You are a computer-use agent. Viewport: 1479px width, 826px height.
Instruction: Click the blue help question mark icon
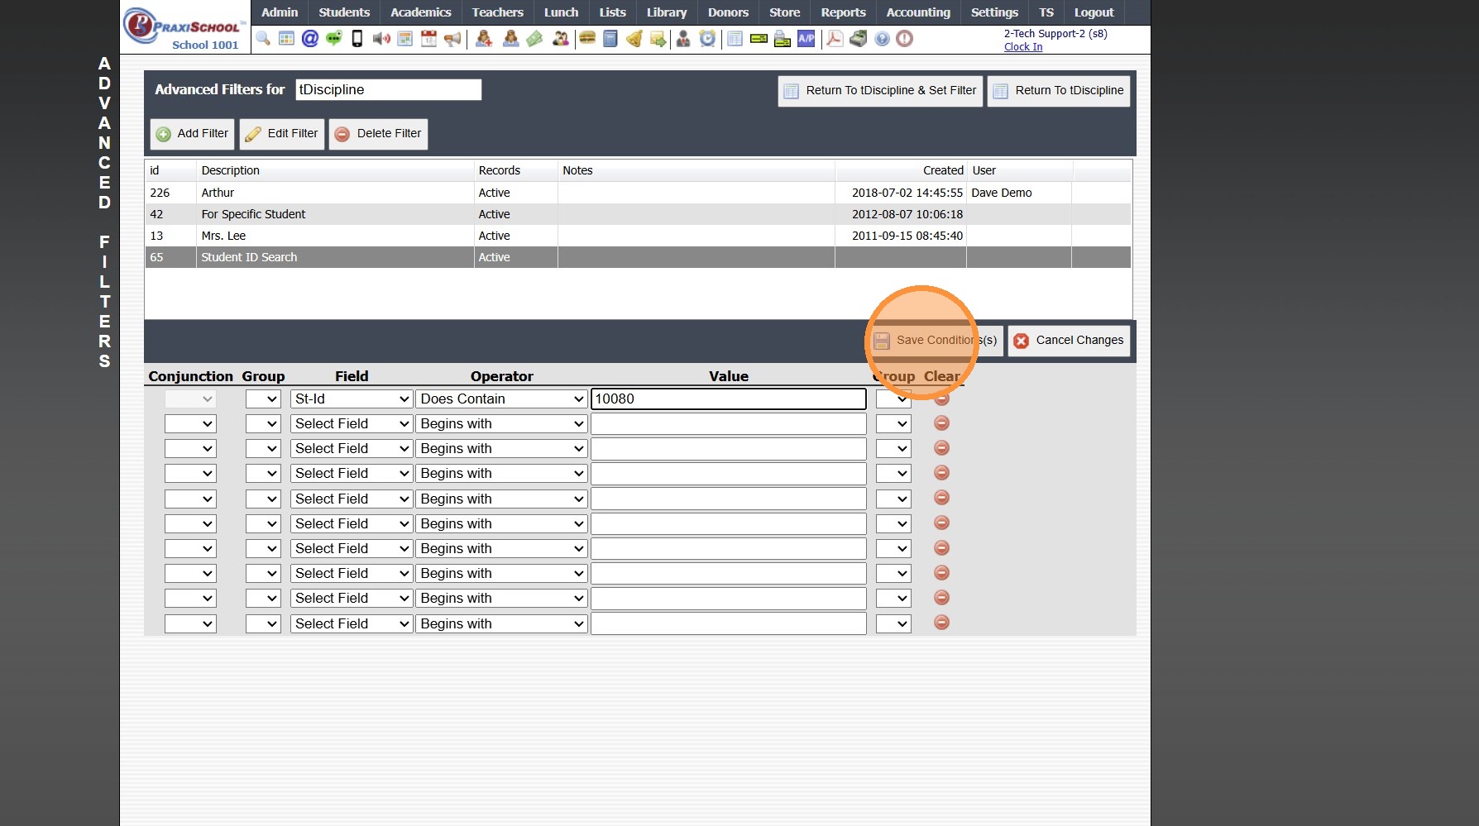[x=882, y=39]
